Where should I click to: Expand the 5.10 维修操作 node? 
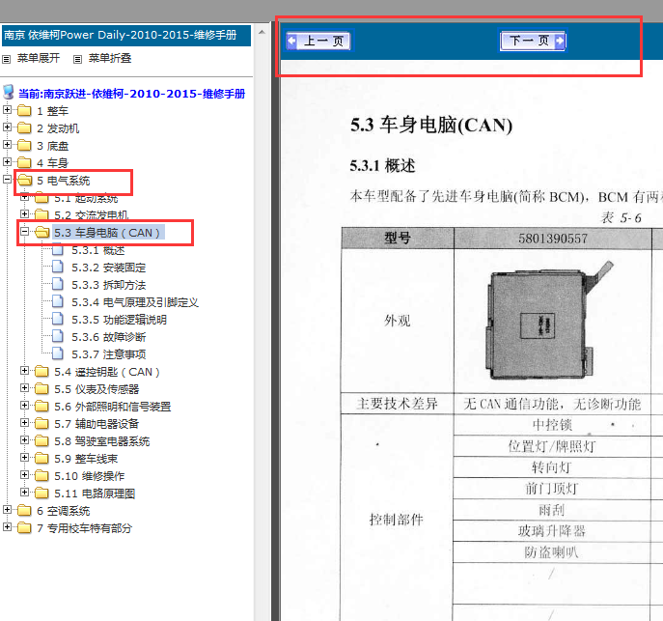click(24, 474)
